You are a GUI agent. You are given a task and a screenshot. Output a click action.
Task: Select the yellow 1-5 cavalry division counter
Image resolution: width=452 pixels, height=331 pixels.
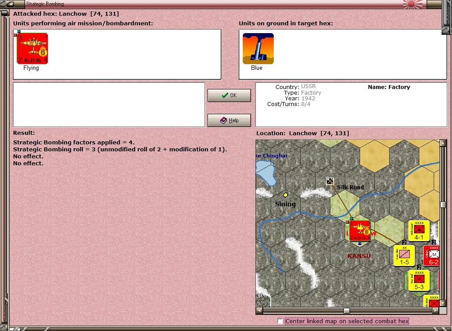(x=404, y=256)
